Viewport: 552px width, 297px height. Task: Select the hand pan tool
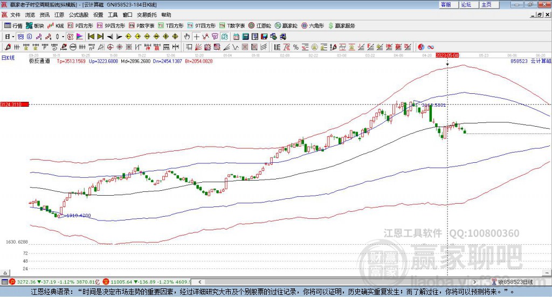tap(187, 37)
